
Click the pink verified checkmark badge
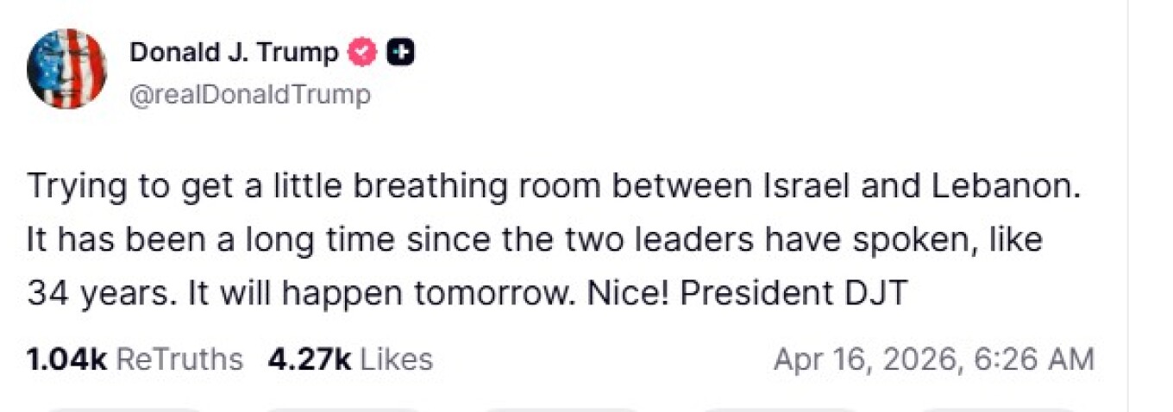[362, 53]
